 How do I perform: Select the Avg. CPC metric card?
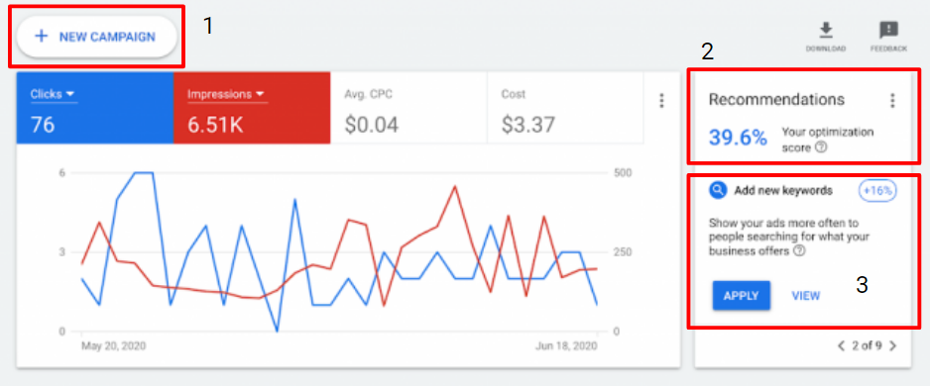(x=408, y=108)
